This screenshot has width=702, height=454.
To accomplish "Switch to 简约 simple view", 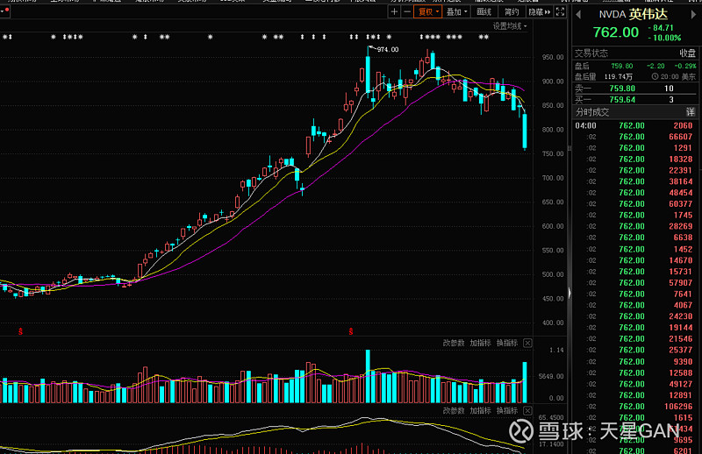I will [x=512, y=12].
